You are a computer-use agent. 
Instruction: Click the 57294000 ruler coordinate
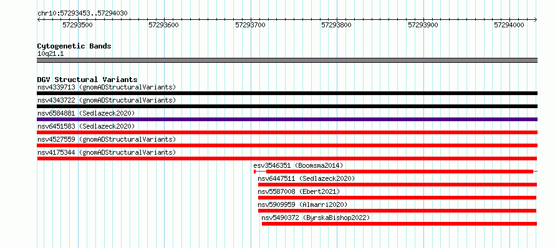pos(509,25)
